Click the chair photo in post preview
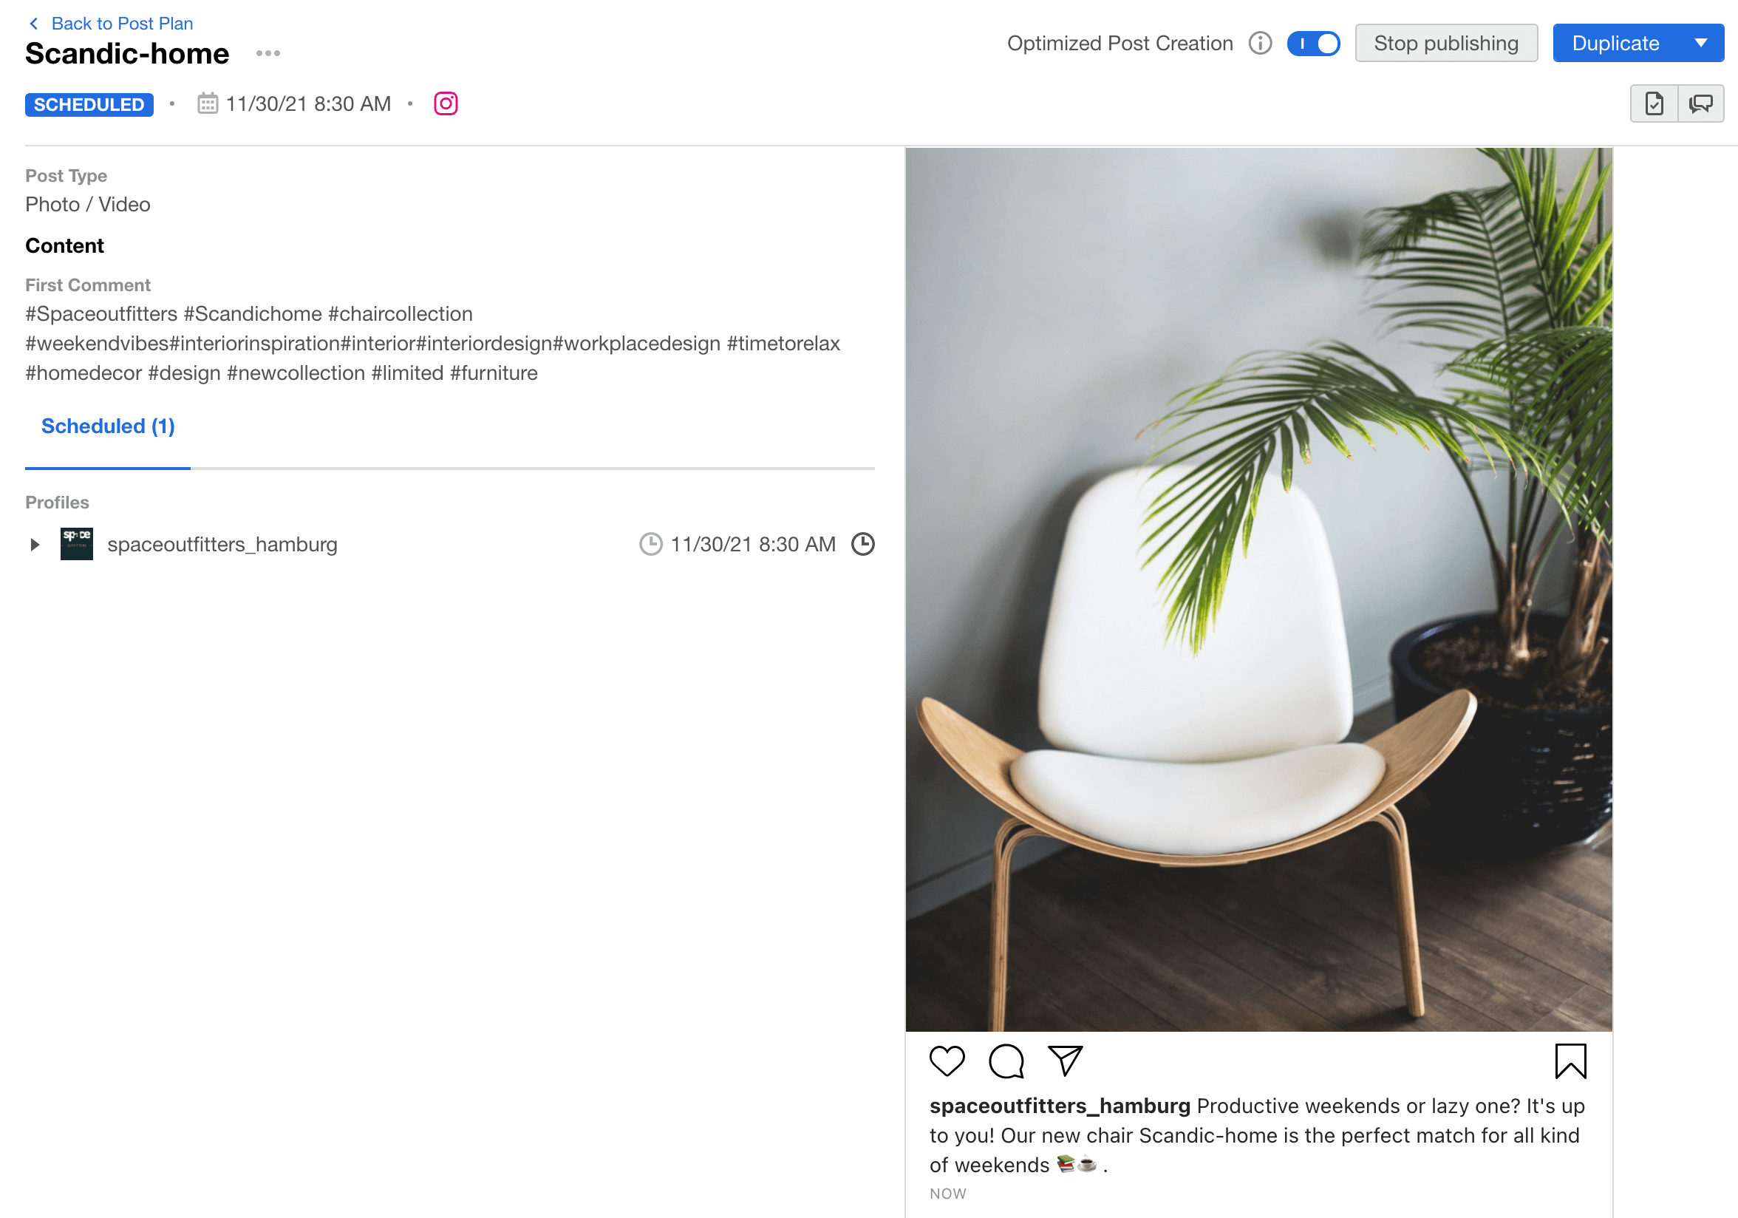The image size is (1738, 1218). pyautogui.click(x=1258, y=589)
